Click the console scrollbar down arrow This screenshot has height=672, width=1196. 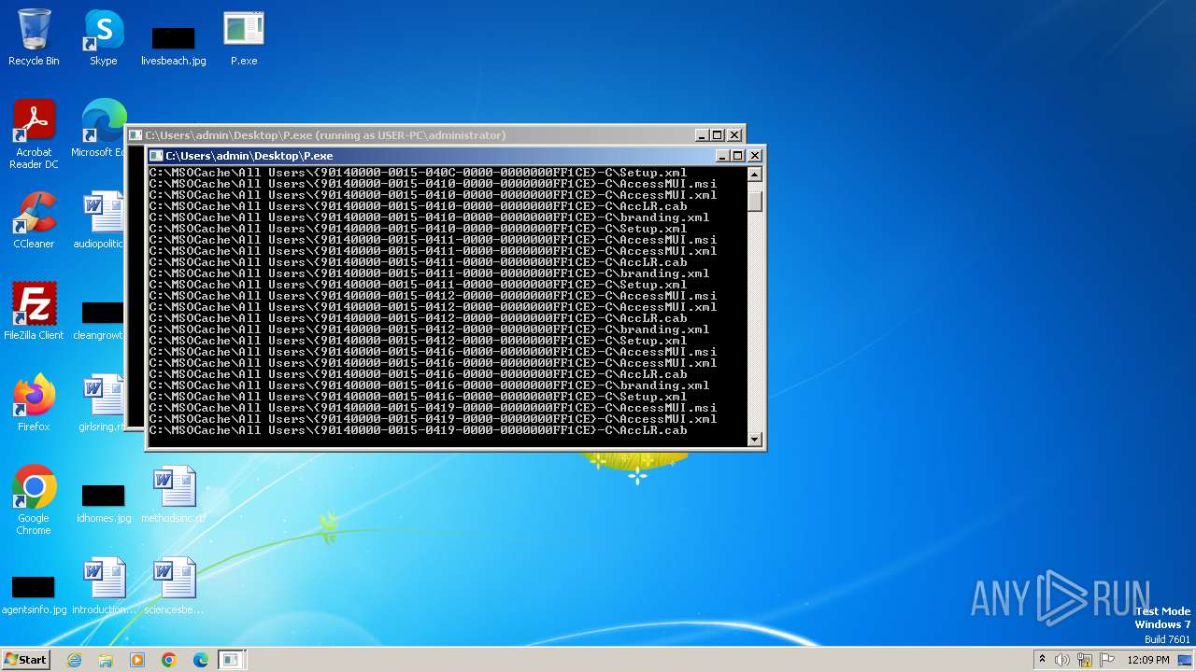pos(755,440)
